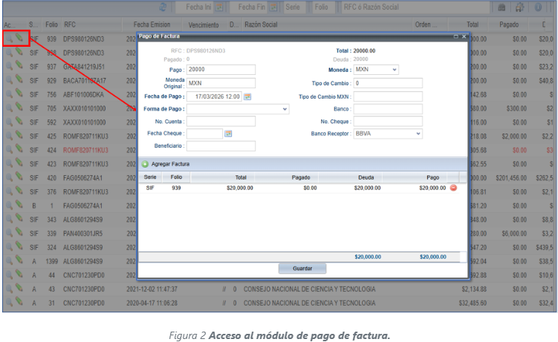Screen dimensions: 558x342
Task: Open the Fecha de Pago calendar picker
Action: point(247,96)
